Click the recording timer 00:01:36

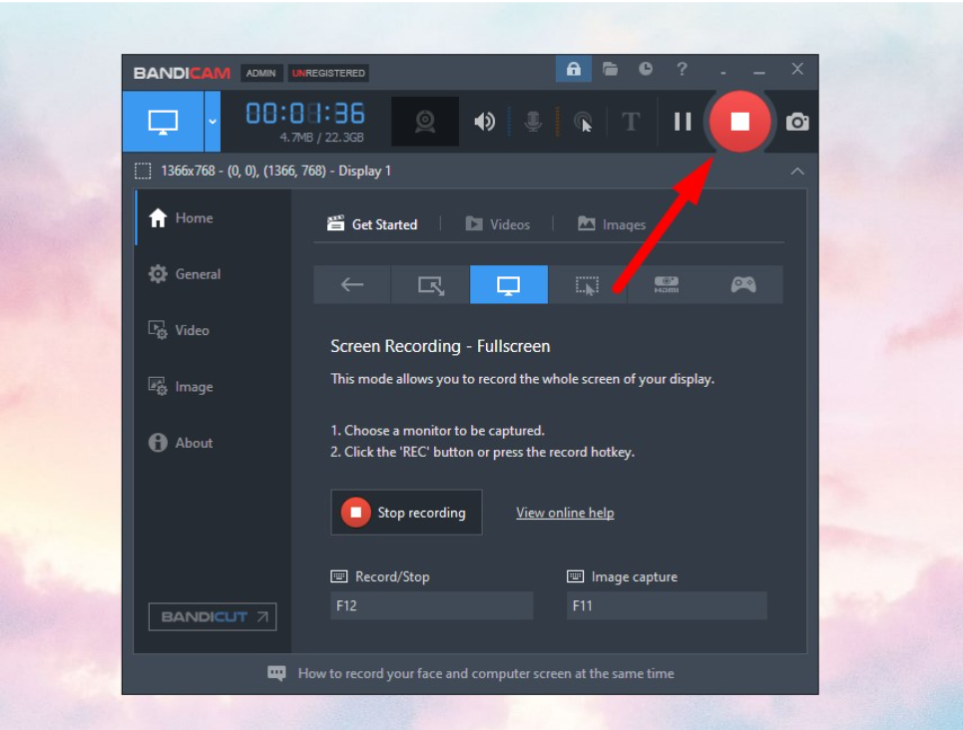305,114
